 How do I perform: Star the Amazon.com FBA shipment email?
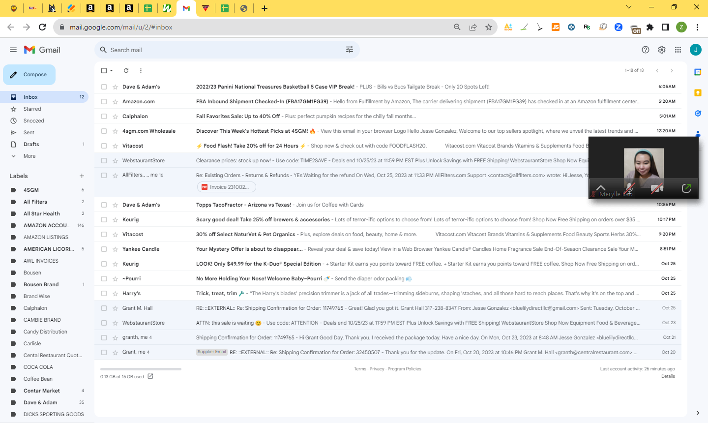115,101
